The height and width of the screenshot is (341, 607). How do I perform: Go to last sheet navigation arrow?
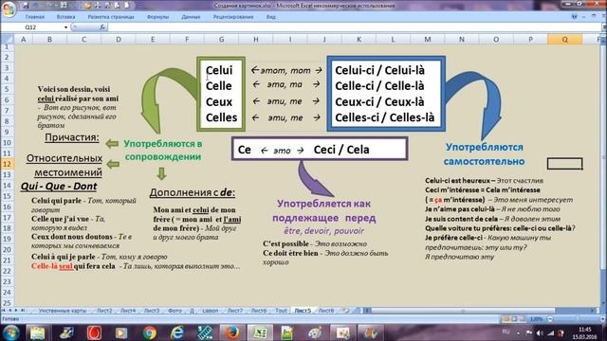23,311
